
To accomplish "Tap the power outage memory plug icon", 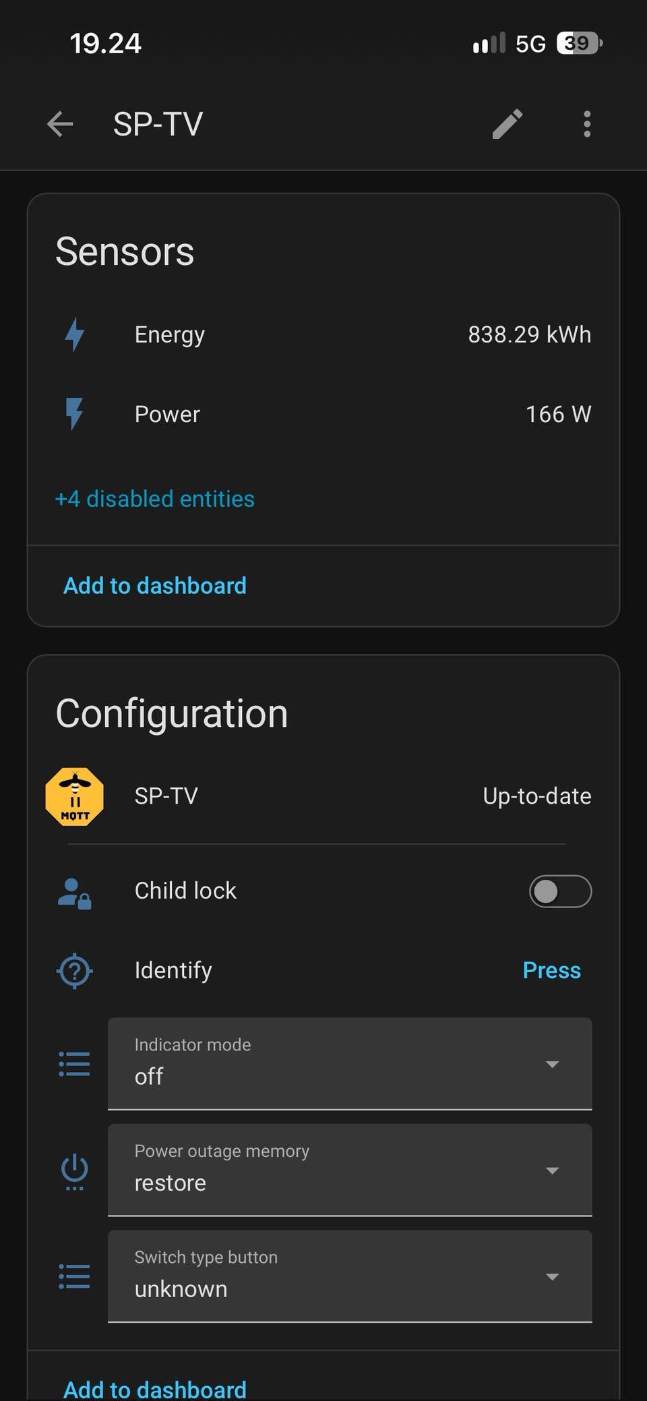I will (75, 1172).
